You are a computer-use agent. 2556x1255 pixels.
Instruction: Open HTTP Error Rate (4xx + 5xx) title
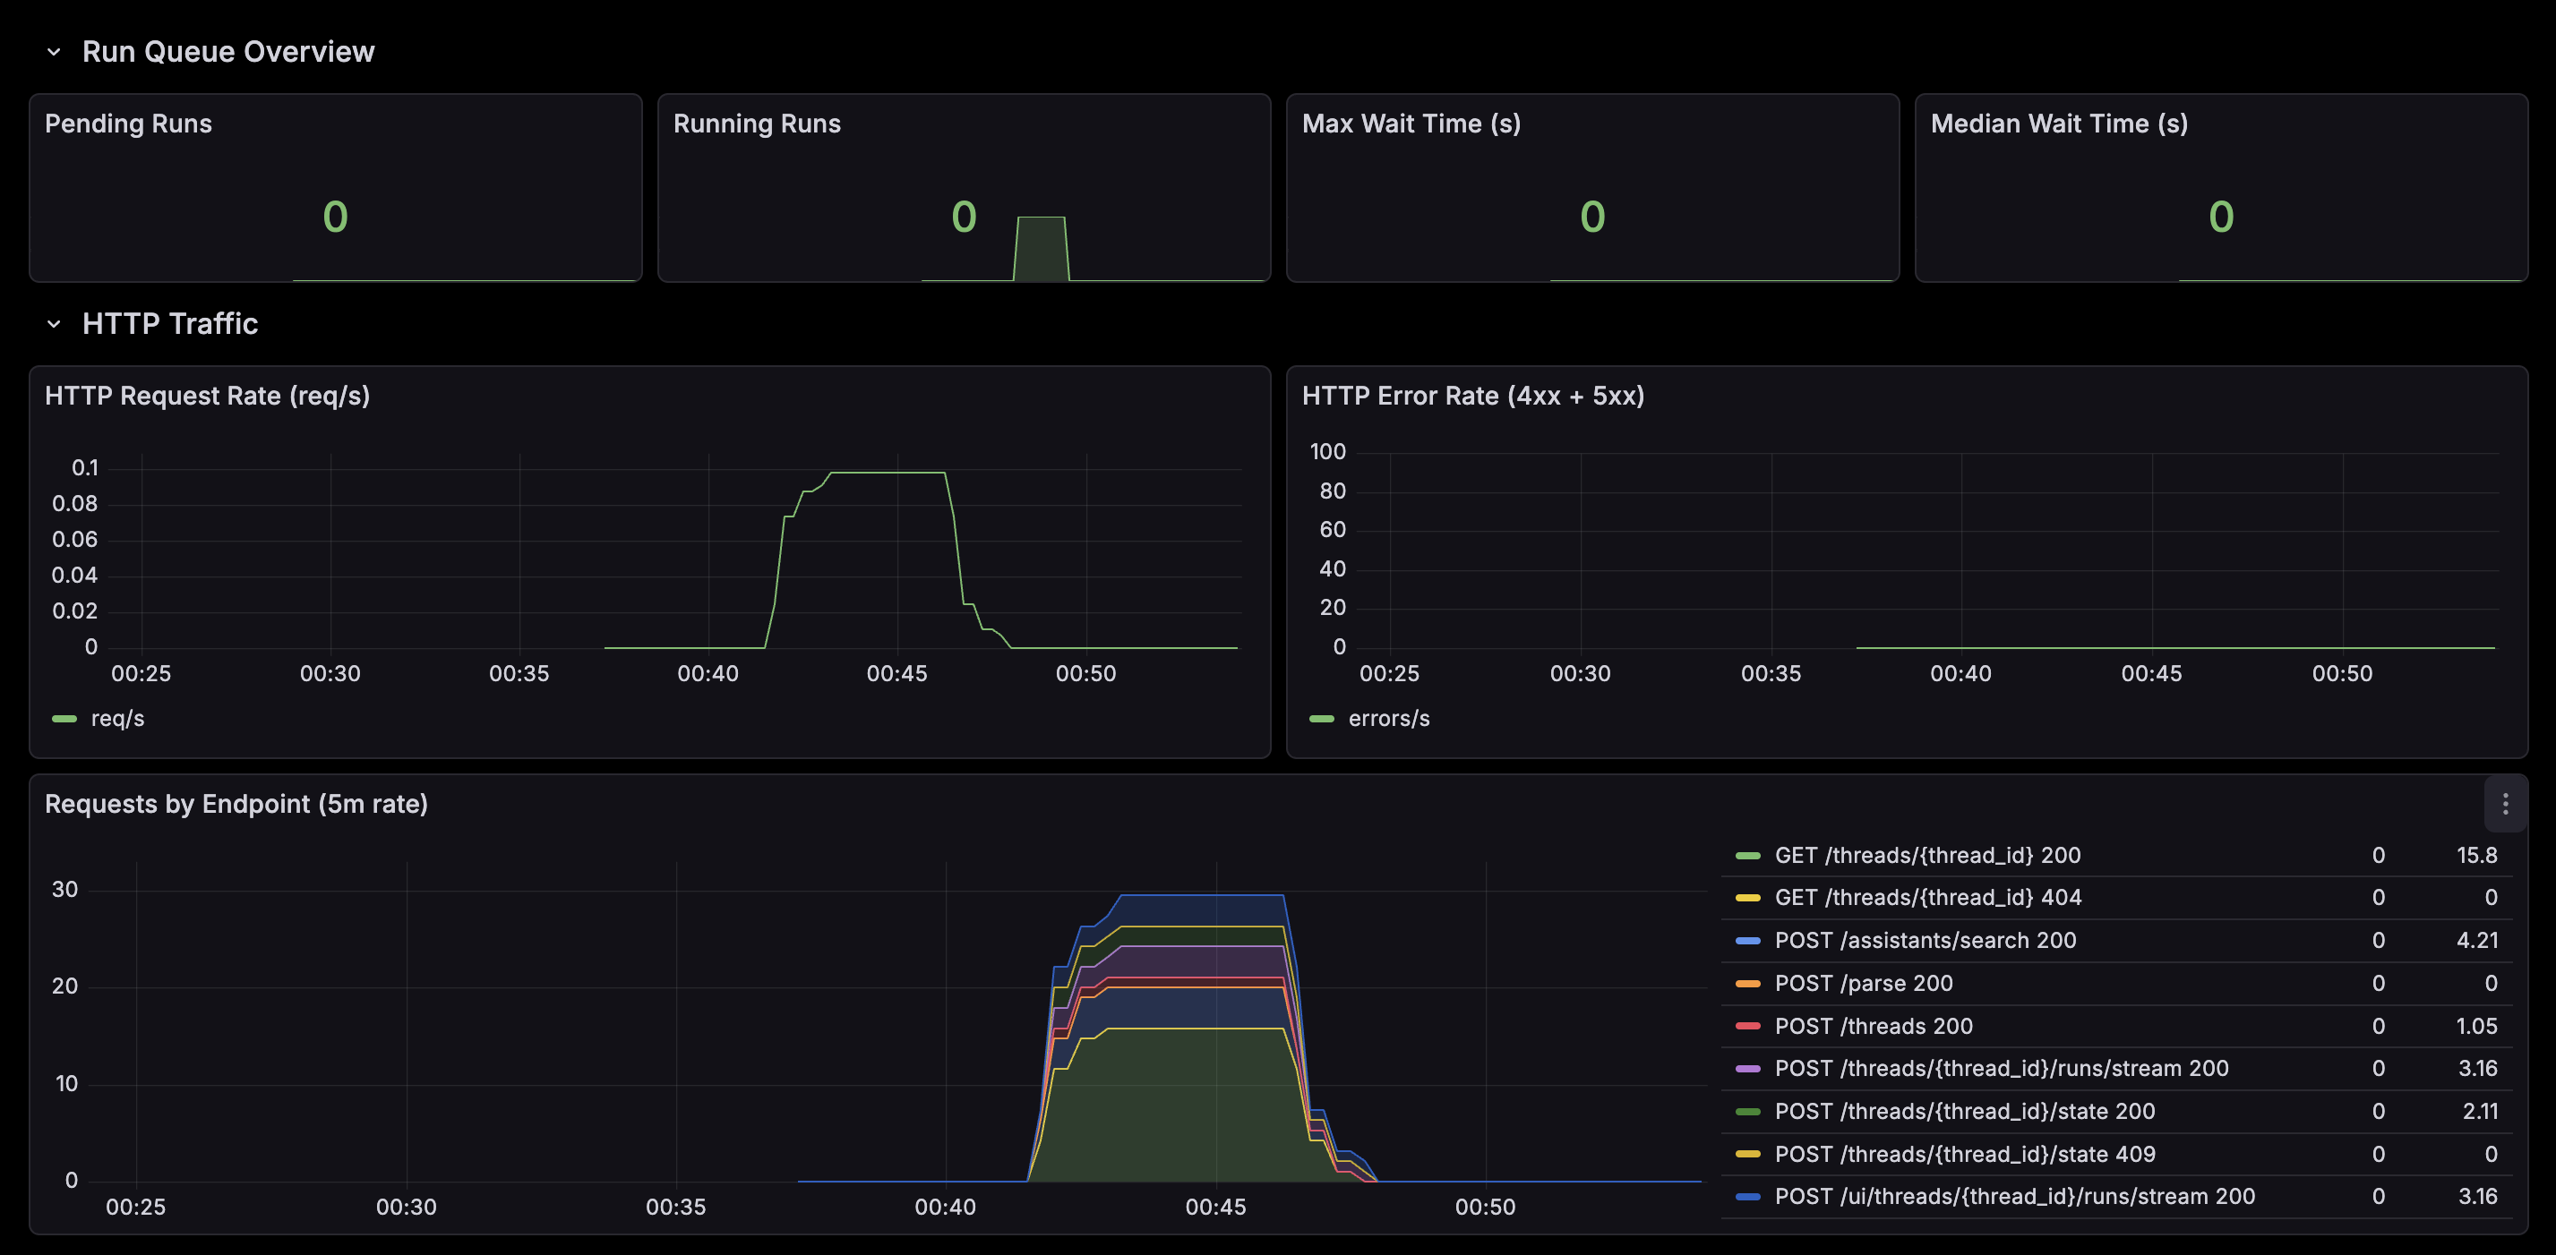[x=1471, y=396]
